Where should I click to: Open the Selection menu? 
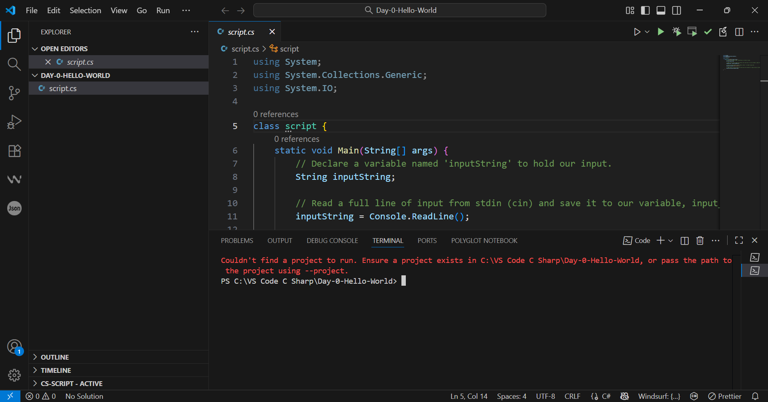(x=85, y=10)
